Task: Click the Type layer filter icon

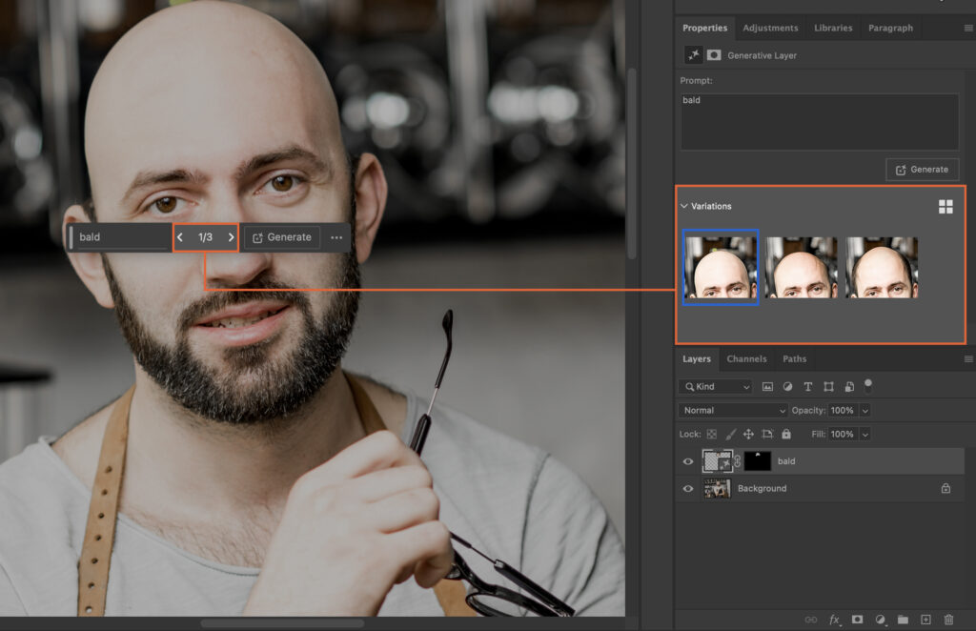Action: click(x=808, y=386)
